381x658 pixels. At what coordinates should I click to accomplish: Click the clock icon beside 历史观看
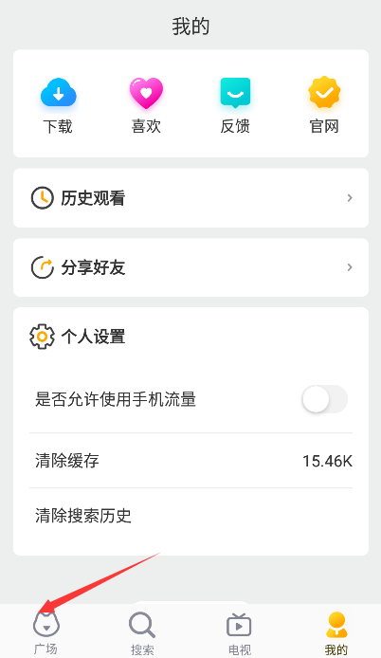[x=43, y=198]
